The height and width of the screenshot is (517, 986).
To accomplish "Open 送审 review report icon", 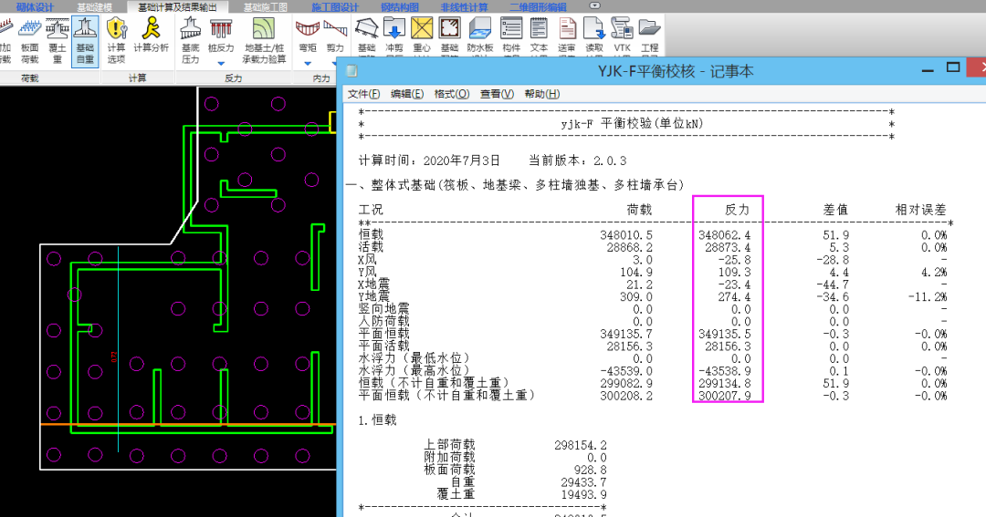I will click(x=567, y=36).
